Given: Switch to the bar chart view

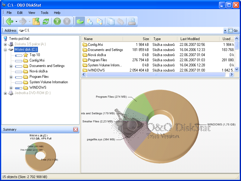Looking at the screenshot, I should click(x=90, y=21).
